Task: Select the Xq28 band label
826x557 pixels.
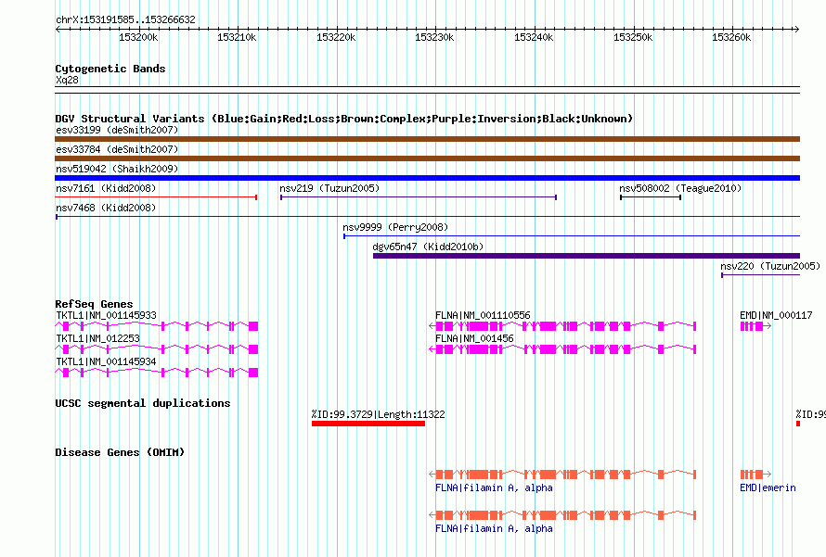Action: point(67,80)
